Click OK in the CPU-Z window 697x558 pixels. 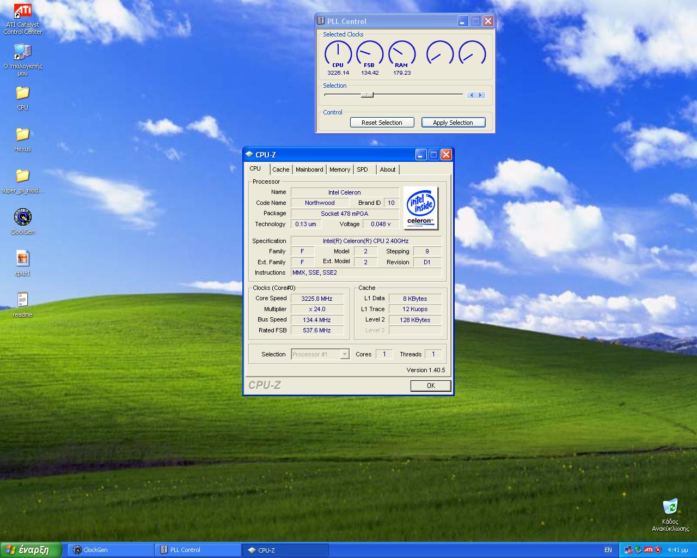[431, 386]
